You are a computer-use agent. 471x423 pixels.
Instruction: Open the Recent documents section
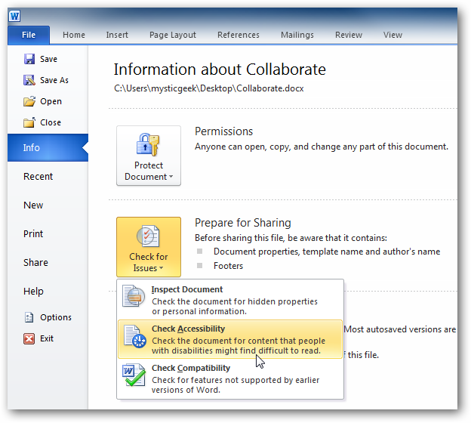[x=38, y=177]
